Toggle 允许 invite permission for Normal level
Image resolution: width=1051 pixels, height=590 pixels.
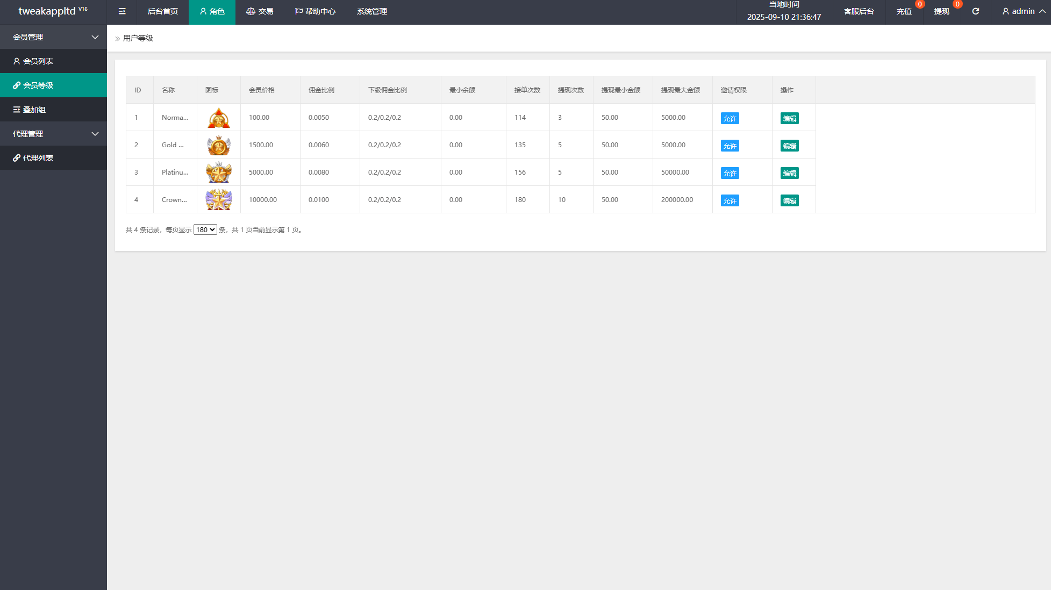tap(730, 118)
